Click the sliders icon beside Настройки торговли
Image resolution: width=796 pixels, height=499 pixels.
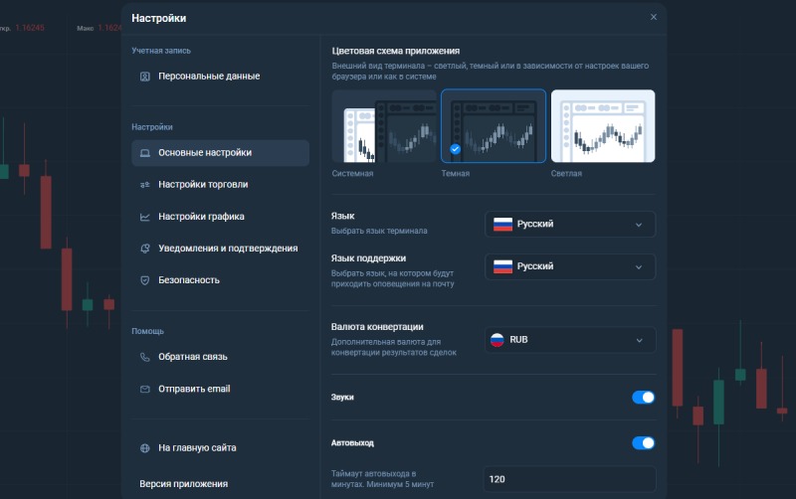[x=144, y=185]
